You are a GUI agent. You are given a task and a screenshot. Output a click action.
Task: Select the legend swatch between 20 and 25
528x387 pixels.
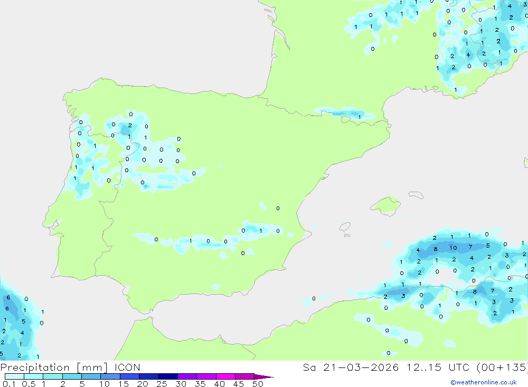tap(149, 376)
